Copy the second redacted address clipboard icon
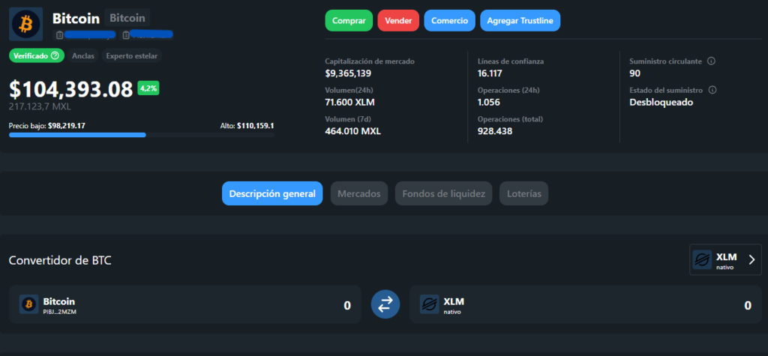Image resolution: width=768 pixels, height=356 pixels. 126,34
